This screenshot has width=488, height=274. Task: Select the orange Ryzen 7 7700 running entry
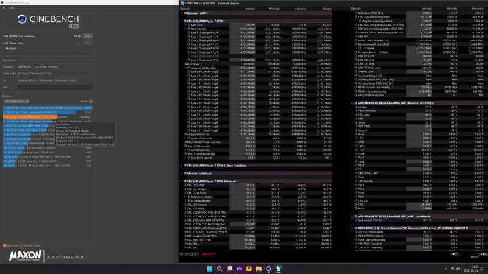coord(48,117)
